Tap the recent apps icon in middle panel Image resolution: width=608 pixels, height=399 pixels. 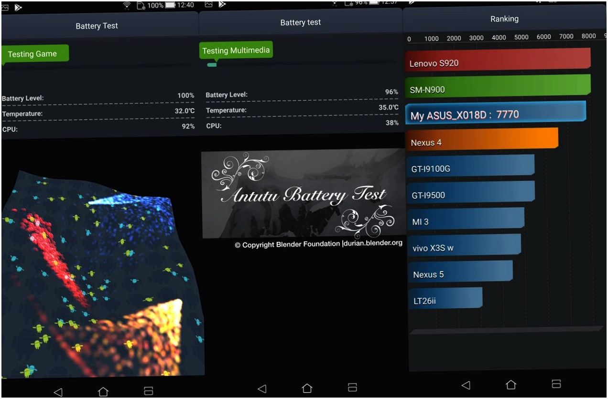352,387
